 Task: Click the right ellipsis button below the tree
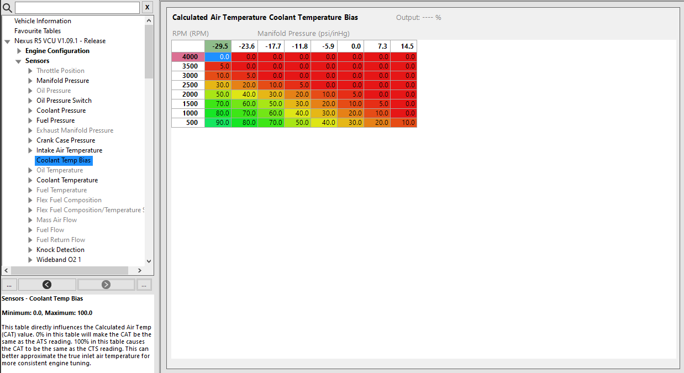point(144,285)
